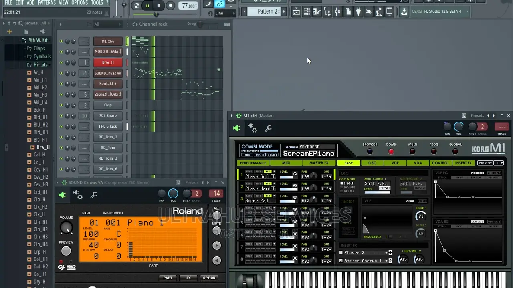This screenshot has width=513, height=288.
Task: Stop playback in transport
Action: [159, 6]
